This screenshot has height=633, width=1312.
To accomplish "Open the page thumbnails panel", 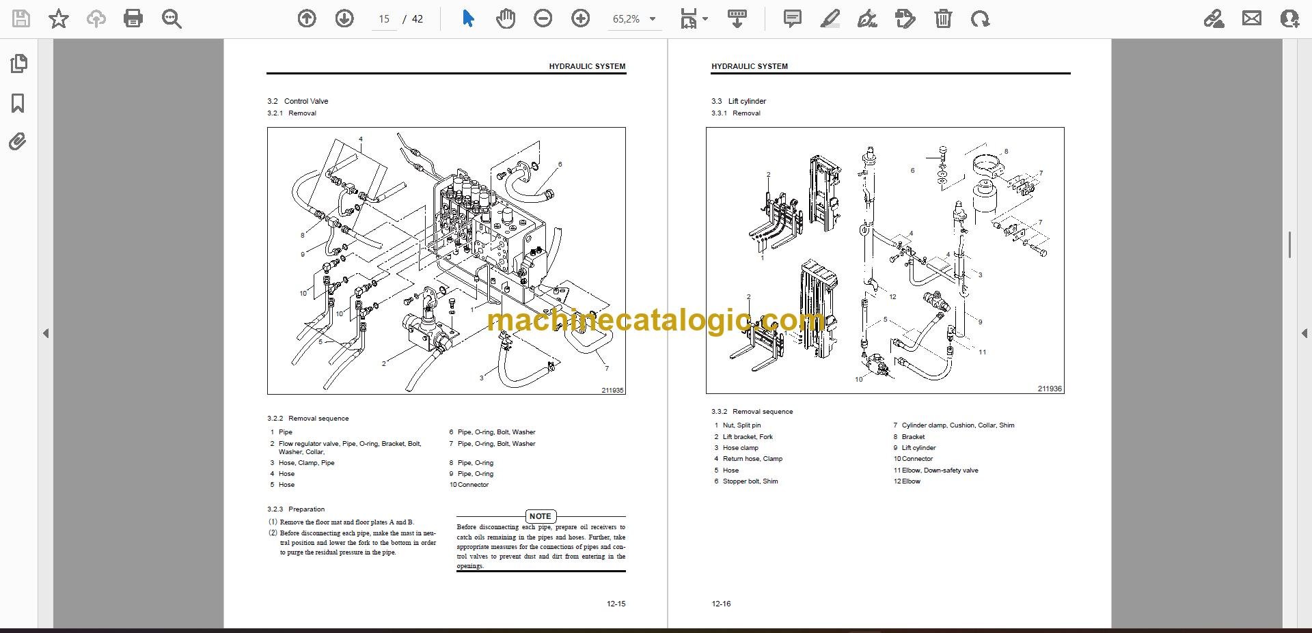I will 18,64.
